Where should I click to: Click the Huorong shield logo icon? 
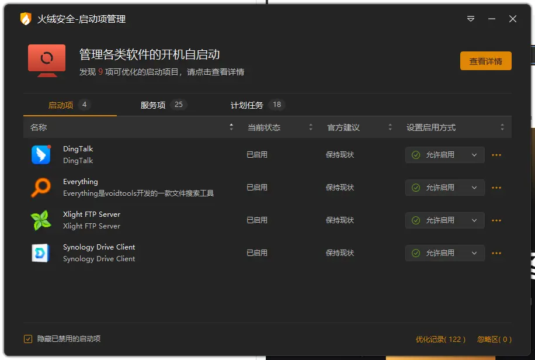[26, 19]
